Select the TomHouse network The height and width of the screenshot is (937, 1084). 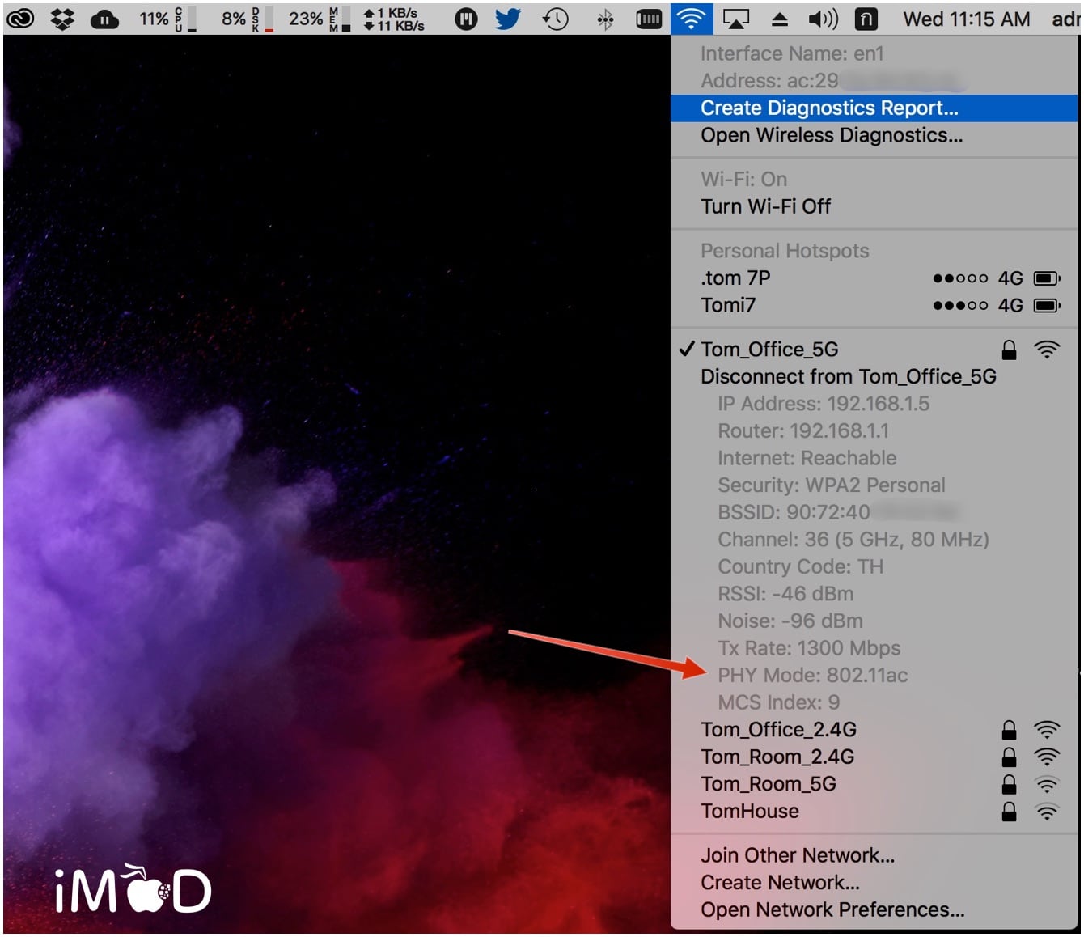click(749, 811)
